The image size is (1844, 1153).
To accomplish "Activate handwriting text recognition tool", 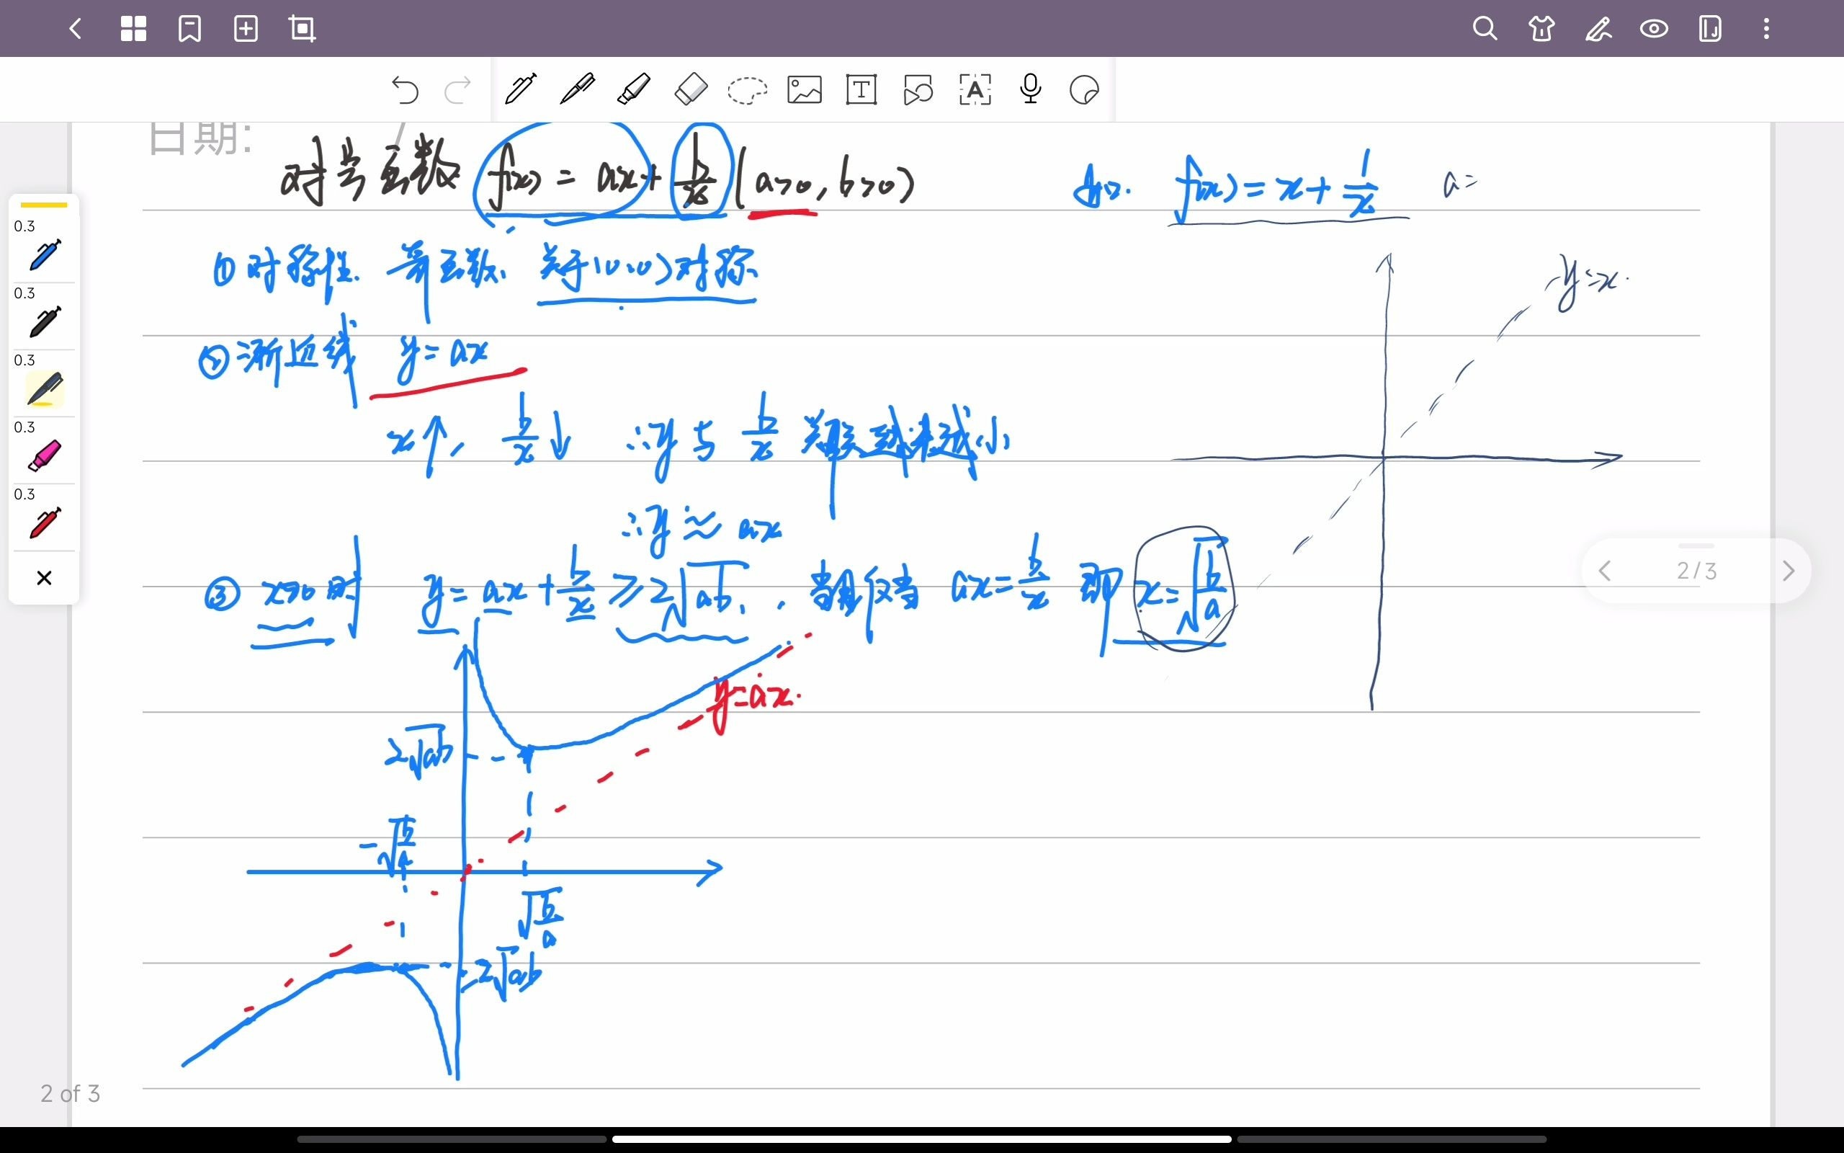I will pos(975,90).
